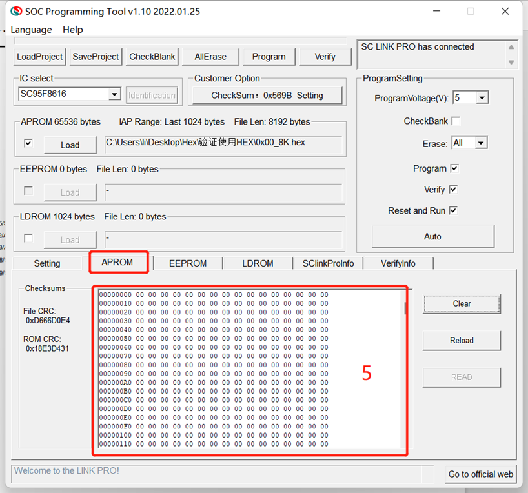Click the hex view vertical scrollbar thumb

click(x=405, y=308)
